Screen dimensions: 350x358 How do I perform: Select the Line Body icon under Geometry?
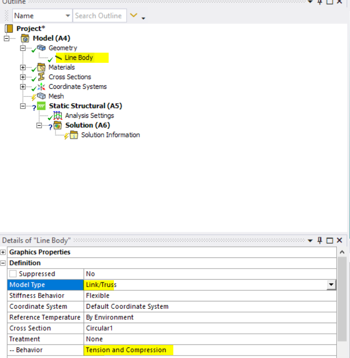[58, 58]
